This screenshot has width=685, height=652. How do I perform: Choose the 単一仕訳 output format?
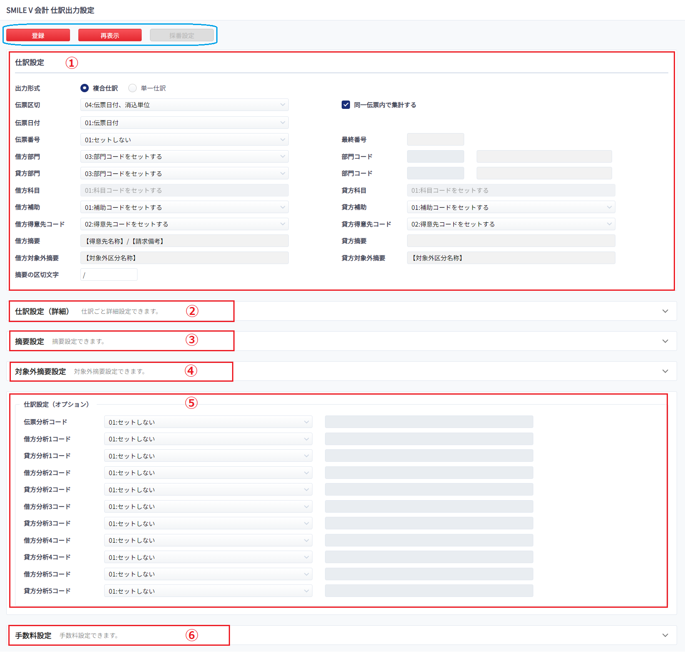tap(132, 88)
